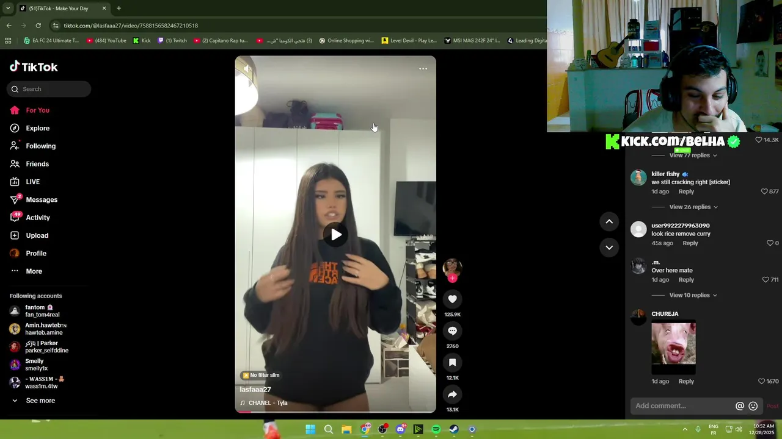Open Spotify from the taskbar
Screen dimensions: 782x439
coord(436,429)
